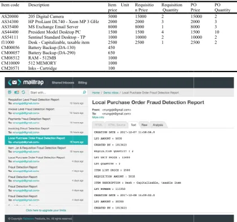Viewport: 237px width, 222px height.
Task: Click the 'LPO AMOUNT : 5000' line
Action: [x=108, y=139]
